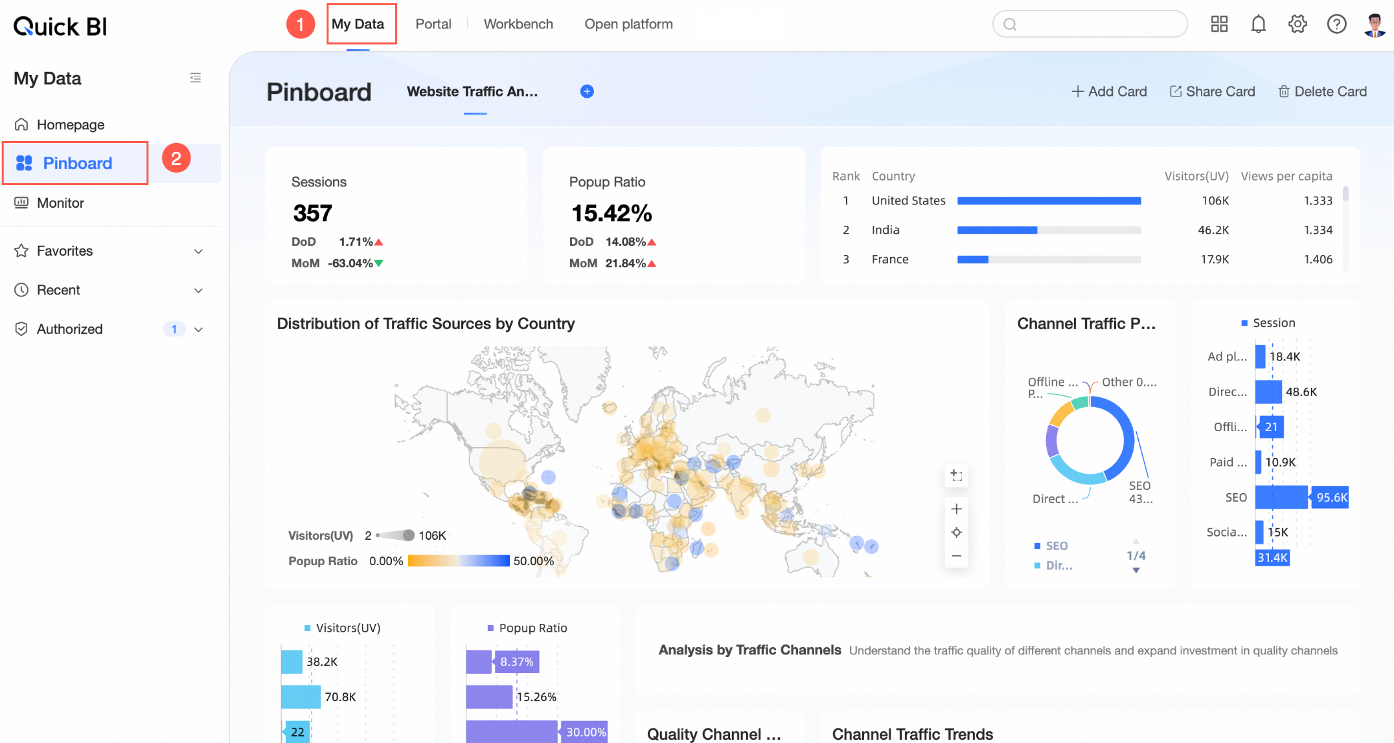Click the blue plus icon next to Website Traffic tab
The image size is (1394, 743).
(x=587, y=91)
